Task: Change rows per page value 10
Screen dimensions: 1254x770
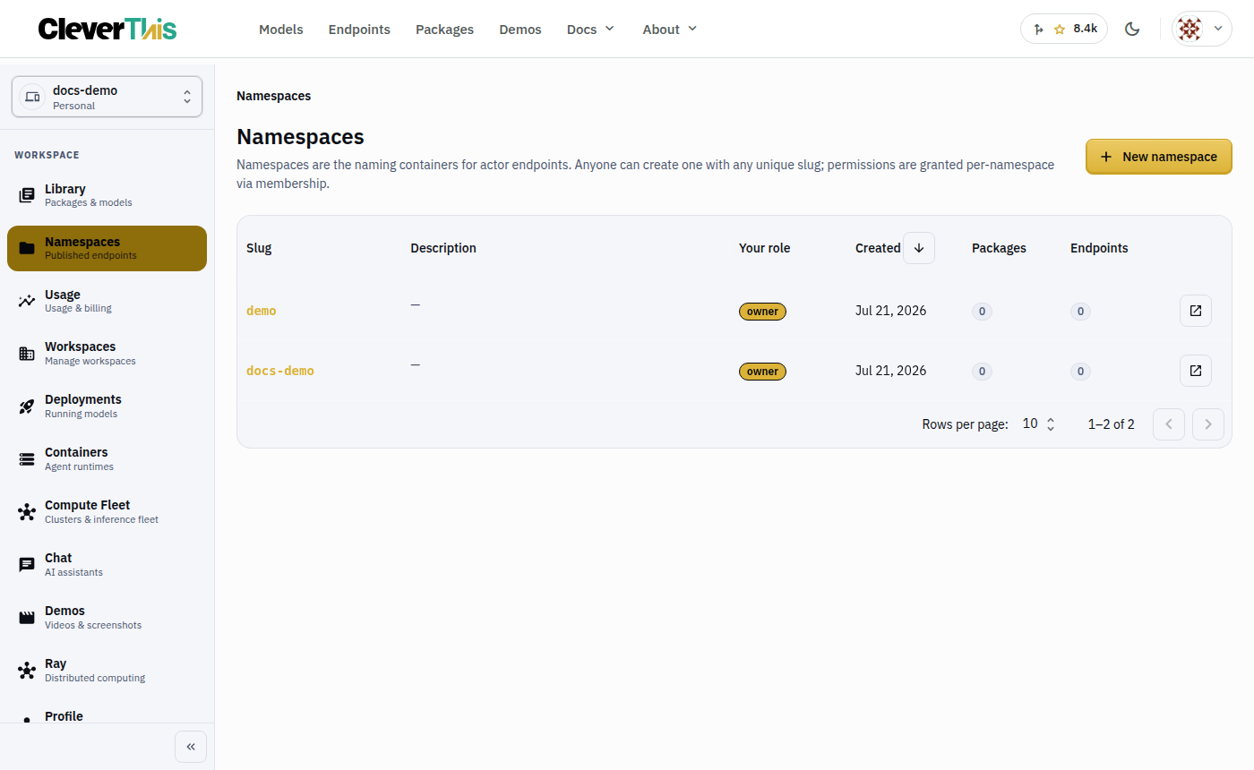Action: pyautogui.click(x=1039, y=424)
